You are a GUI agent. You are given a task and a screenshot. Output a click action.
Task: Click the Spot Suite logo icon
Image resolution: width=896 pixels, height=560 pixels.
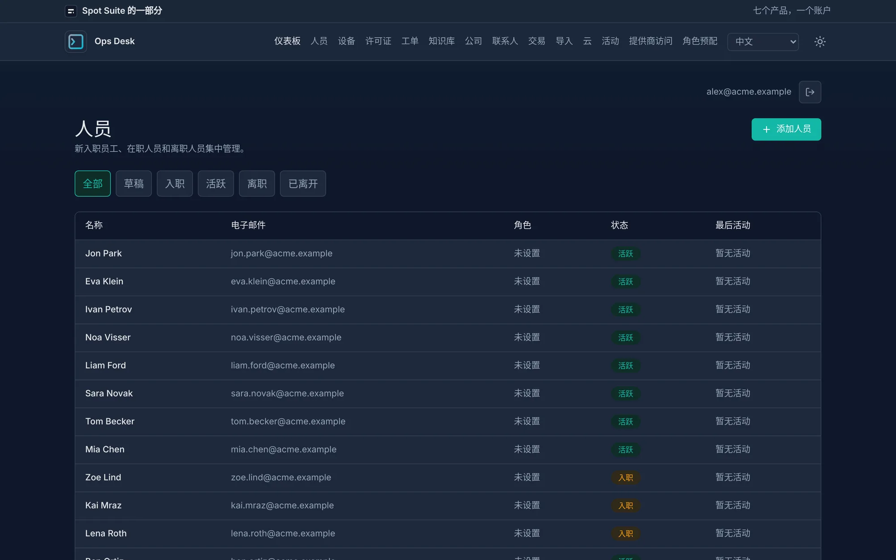point(71,11)
